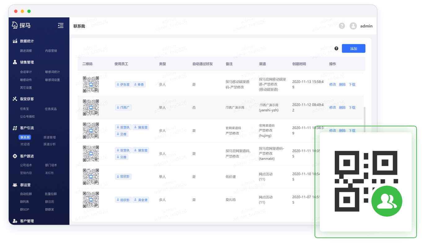Click the 添加 button
This screenshot has width=424, height=244.
(x=353, y=48)
